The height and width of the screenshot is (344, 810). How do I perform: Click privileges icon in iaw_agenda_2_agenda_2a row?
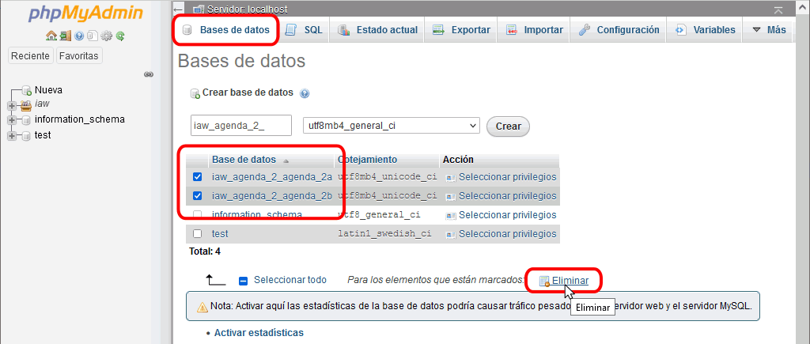451,177
